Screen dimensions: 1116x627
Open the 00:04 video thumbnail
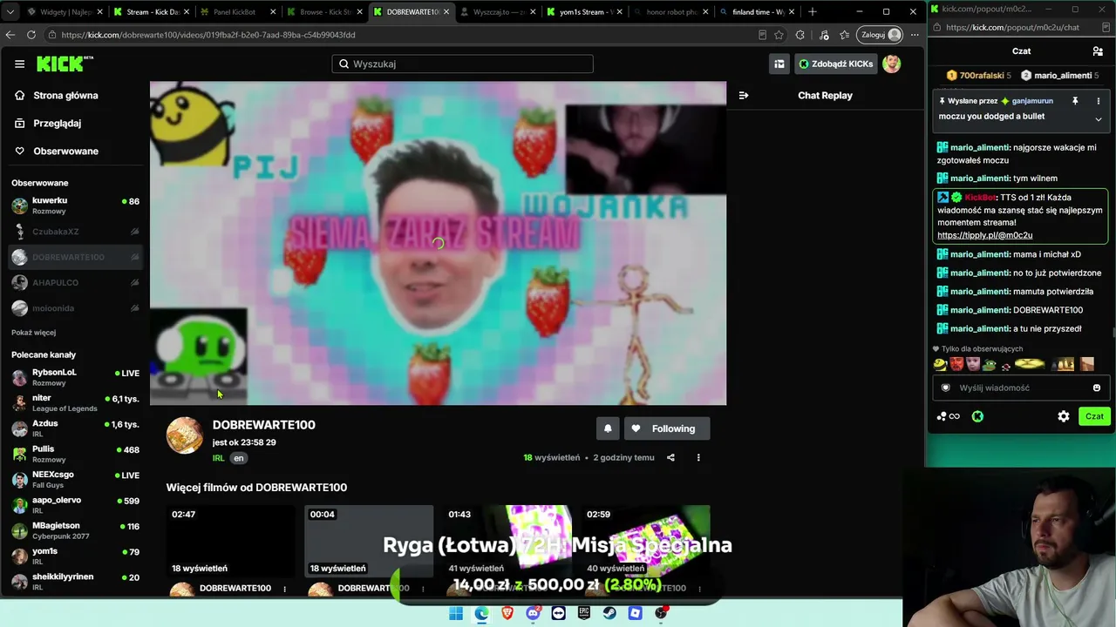[369, 542]
